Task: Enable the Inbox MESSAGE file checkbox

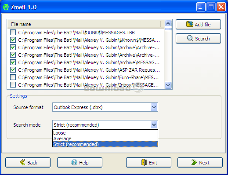Action: [13, 85]
